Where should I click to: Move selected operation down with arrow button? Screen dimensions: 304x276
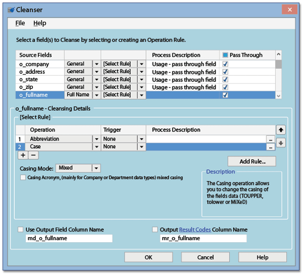(x=281, y=143)
